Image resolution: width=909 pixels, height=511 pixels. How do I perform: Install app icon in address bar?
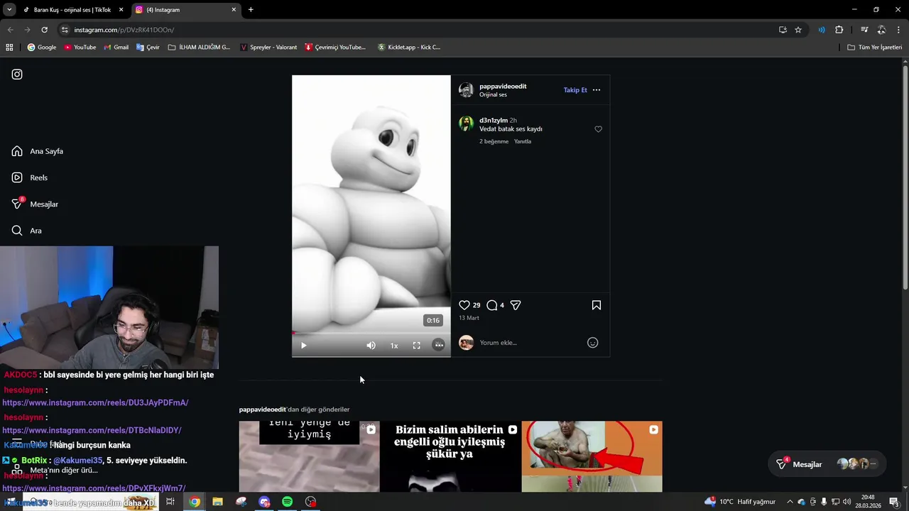pyautogui.click(x=783, y=30)
